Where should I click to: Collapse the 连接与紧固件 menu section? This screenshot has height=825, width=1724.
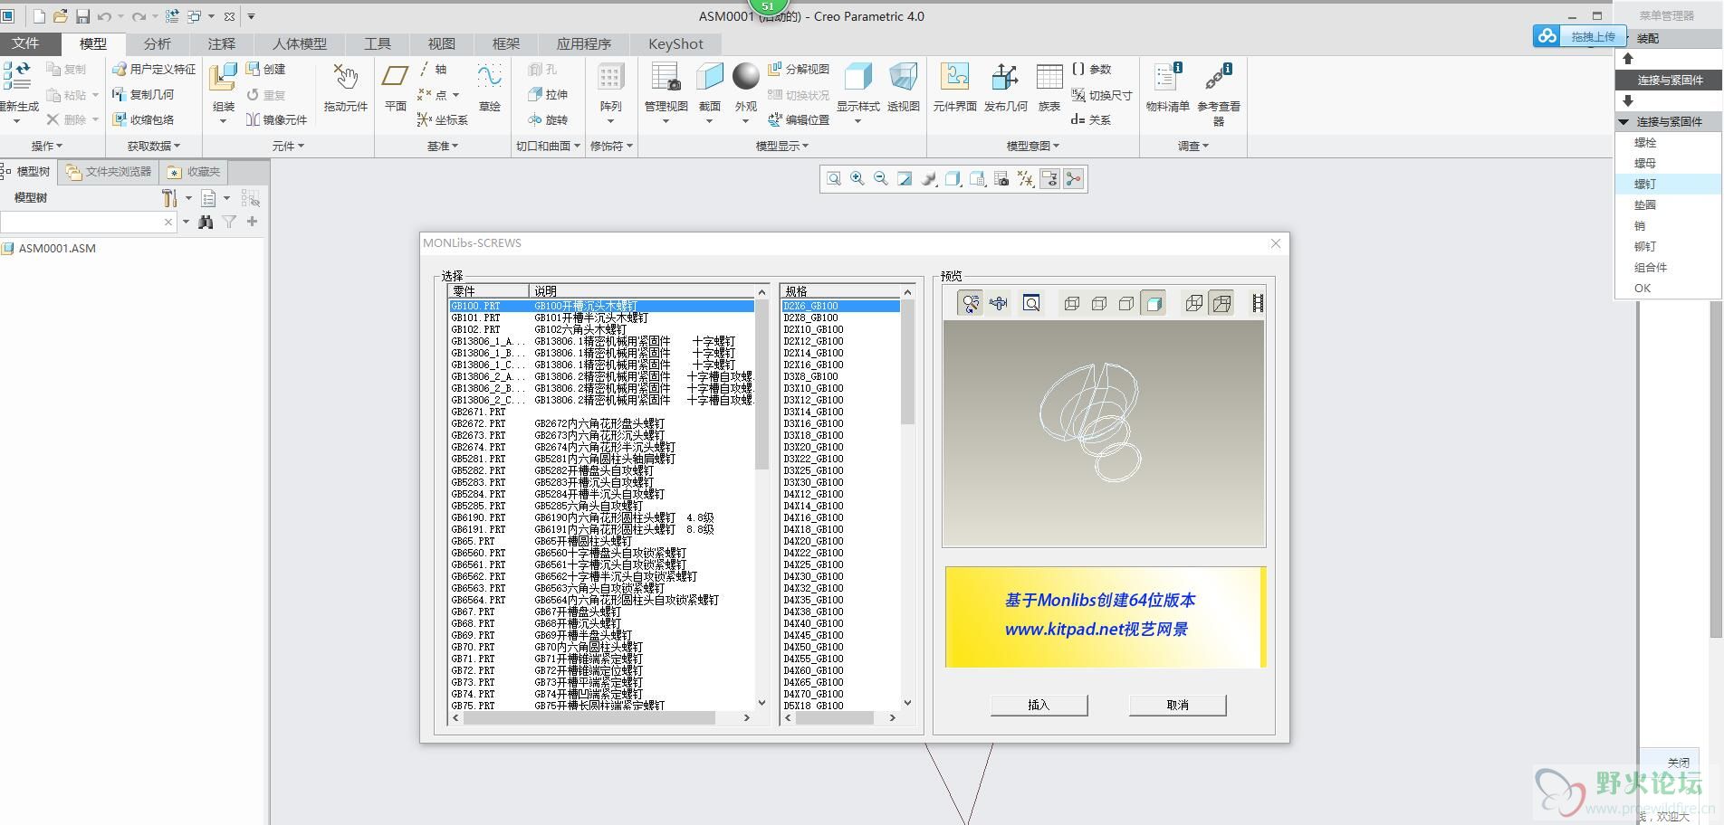(x=1624, y=121)
